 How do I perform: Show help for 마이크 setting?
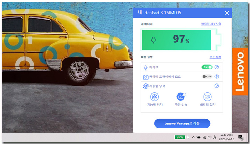(216, 67)
